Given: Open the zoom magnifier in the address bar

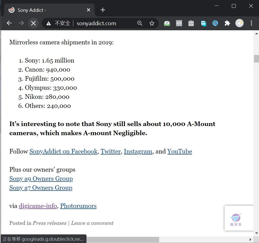Looking at the screenshot, I should point(140,23).
